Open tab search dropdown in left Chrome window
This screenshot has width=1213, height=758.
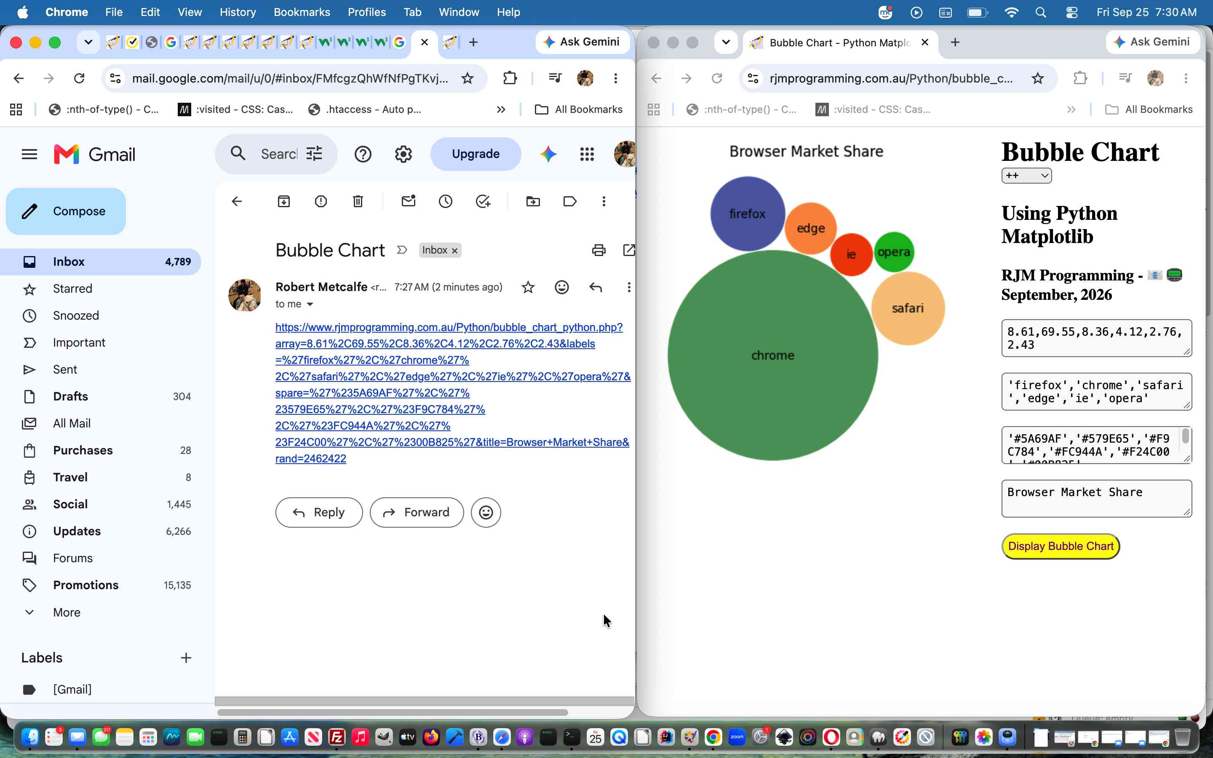pos(88,42)
